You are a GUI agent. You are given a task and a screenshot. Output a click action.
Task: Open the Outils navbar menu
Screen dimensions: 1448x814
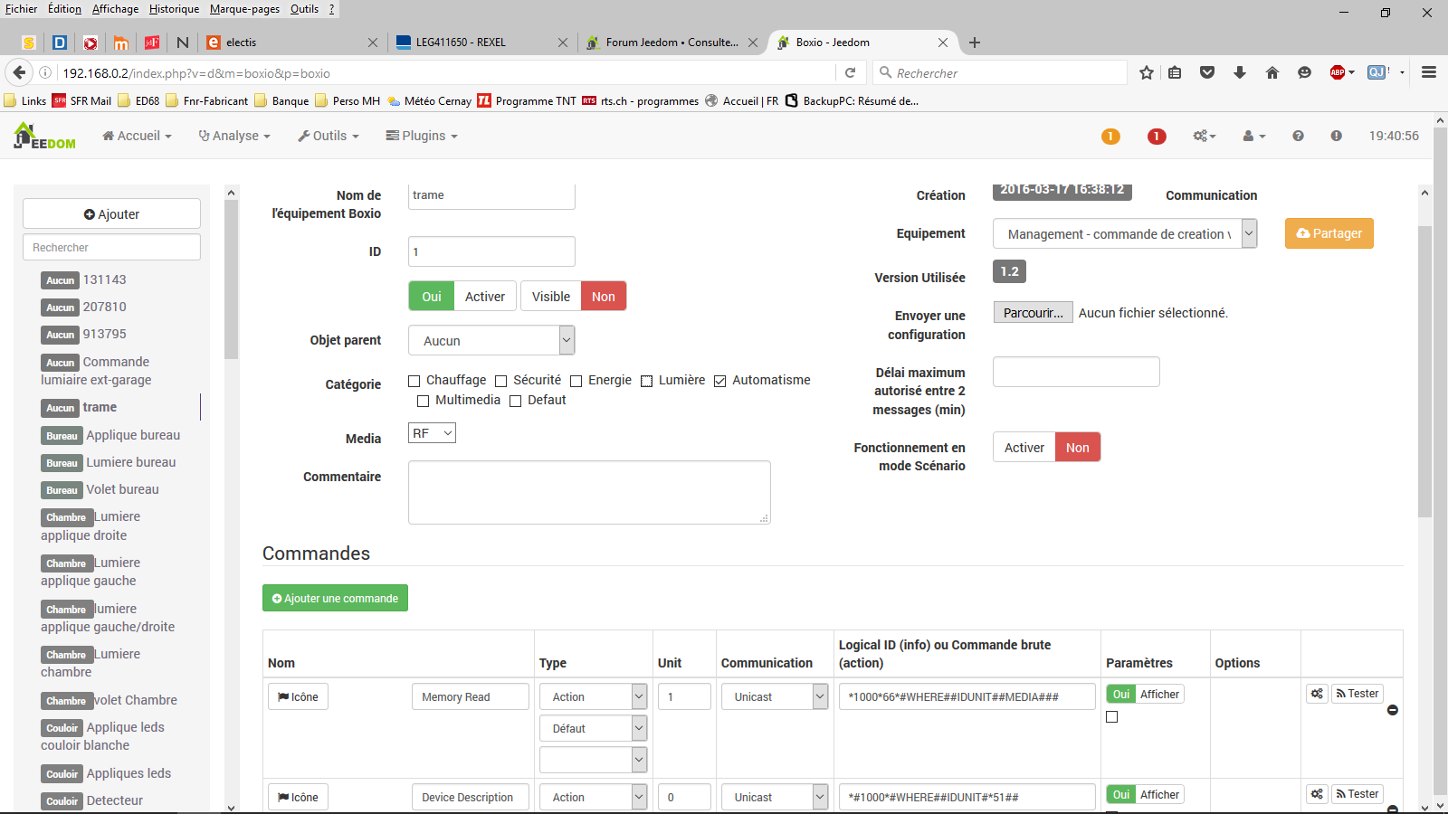tap(329, 136)
